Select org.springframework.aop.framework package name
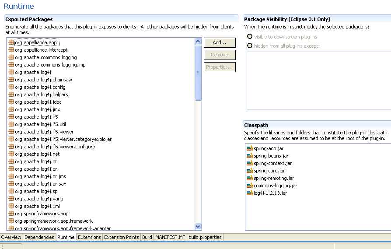The height and width of the screenshot is (249, 391). (54, 221)
